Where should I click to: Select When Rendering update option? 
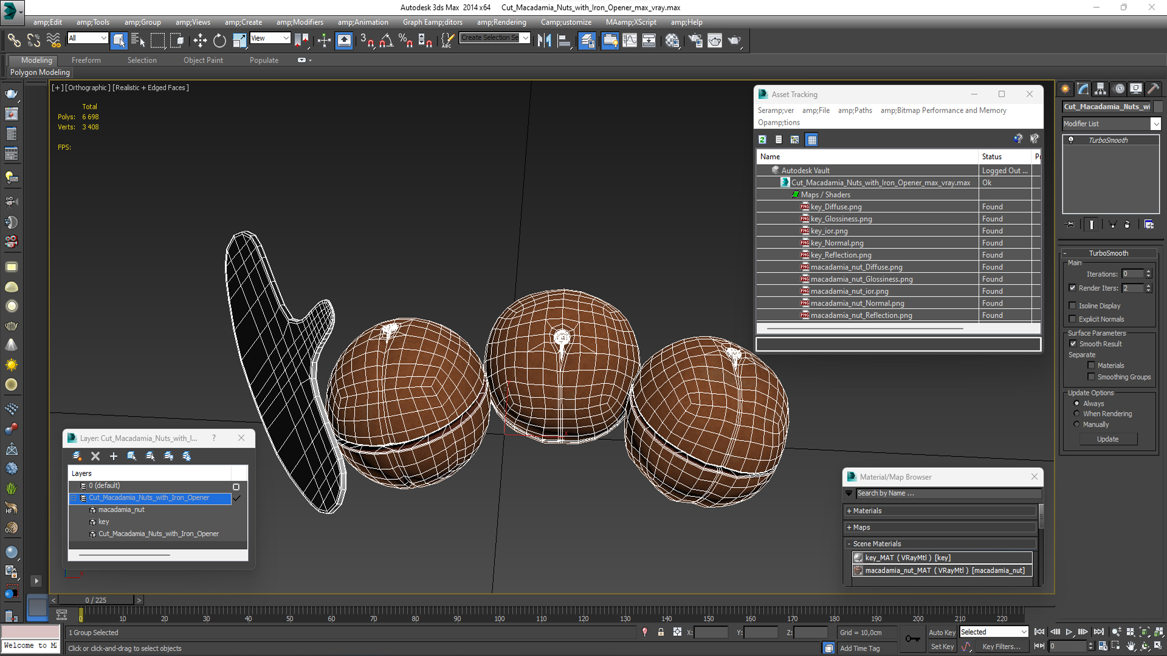(x=1076, y=414)
